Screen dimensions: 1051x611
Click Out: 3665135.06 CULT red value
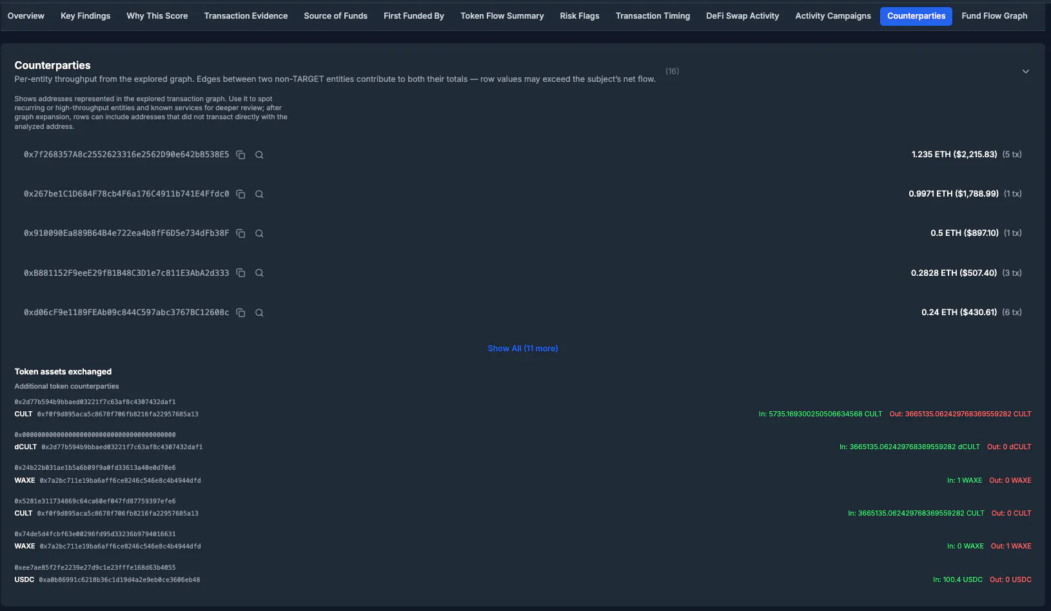[x=960, y=414]
